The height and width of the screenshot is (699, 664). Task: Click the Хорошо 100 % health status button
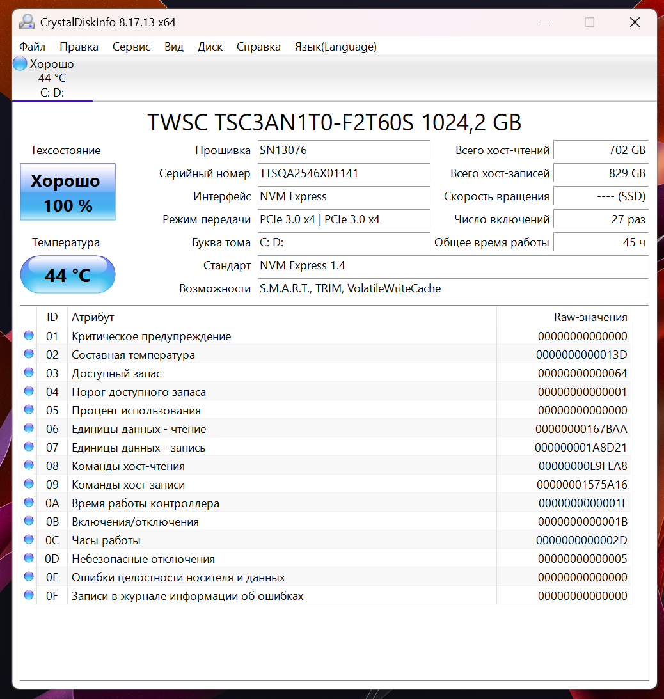point(68,192)
